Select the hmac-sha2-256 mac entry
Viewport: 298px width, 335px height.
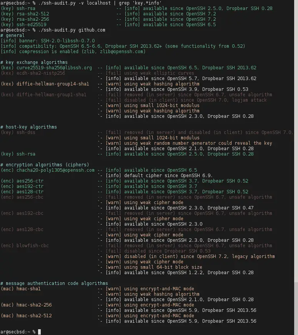click(98, 305)
